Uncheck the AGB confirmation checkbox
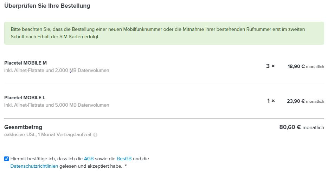 tap(7, 159)
